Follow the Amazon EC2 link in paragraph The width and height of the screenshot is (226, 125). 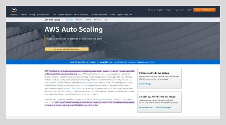tap(94, 80)
